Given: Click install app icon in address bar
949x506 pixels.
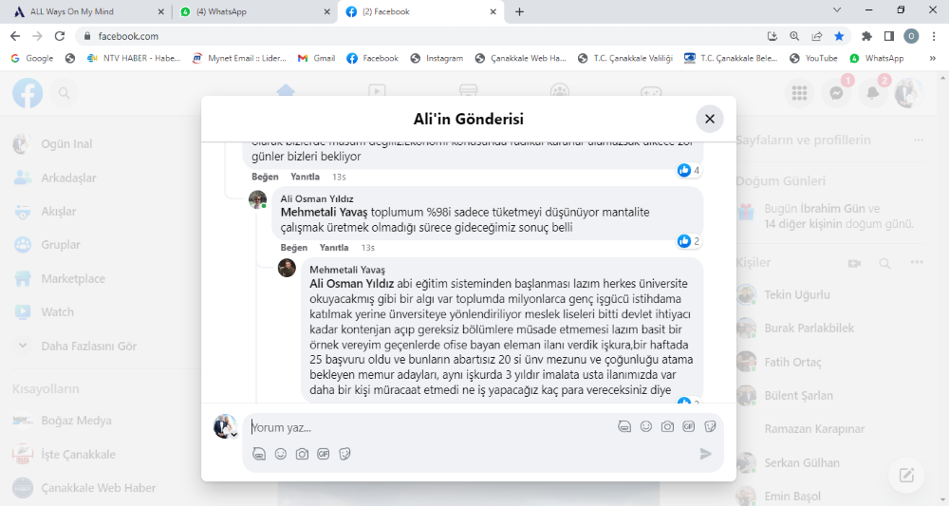Looking at the screenshot, I should 772,36.
